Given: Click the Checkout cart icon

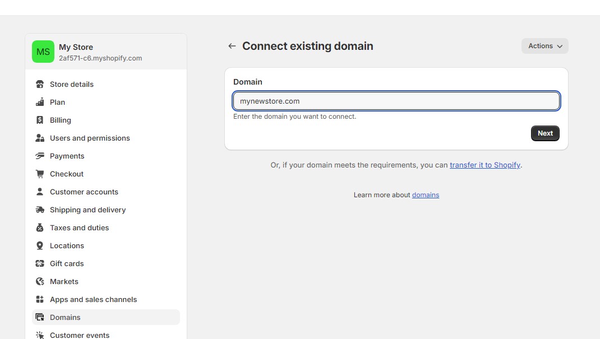Looking at the screenshot, I should (x=40, y=174).
